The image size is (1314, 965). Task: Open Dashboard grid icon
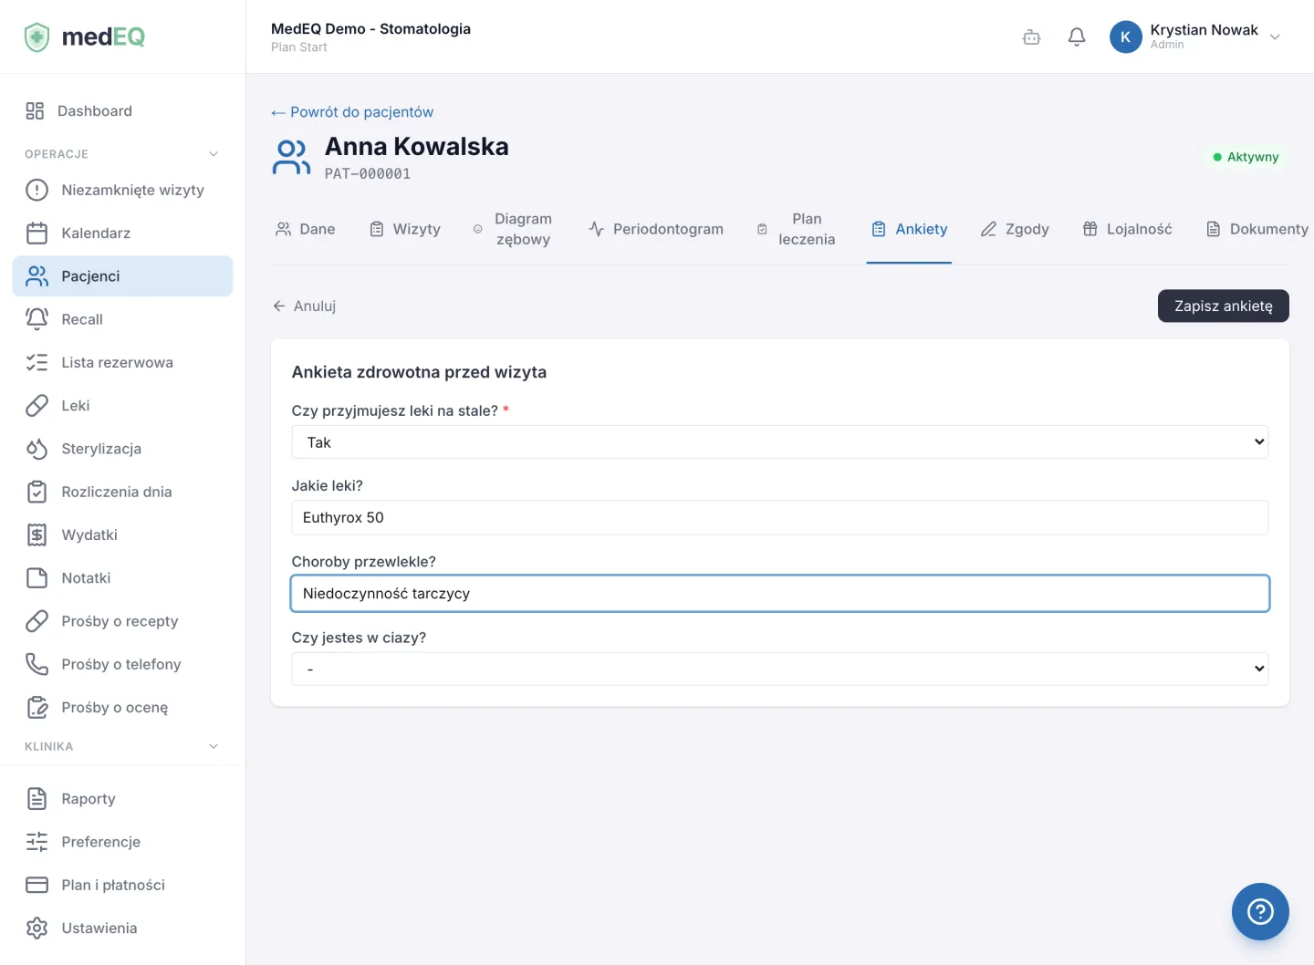pyautogui.click(x=35, y=111)
